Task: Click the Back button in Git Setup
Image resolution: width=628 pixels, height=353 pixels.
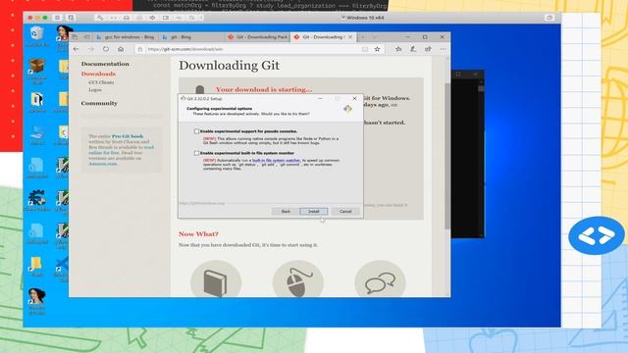Action: click(x=286, y=212)
